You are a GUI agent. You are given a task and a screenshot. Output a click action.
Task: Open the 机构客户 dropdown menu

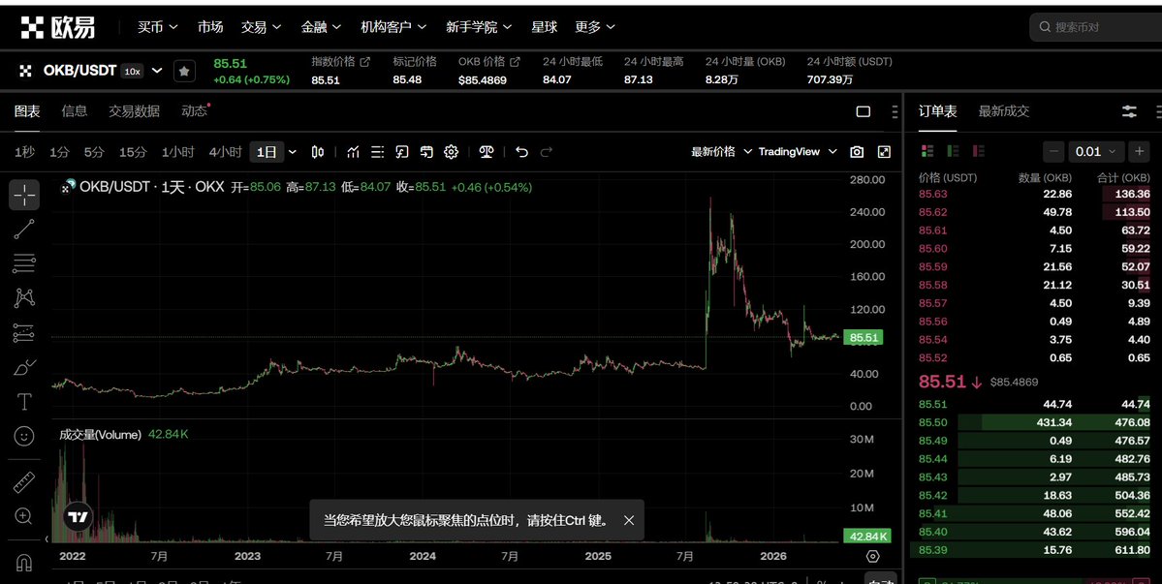tap(393, 27)
